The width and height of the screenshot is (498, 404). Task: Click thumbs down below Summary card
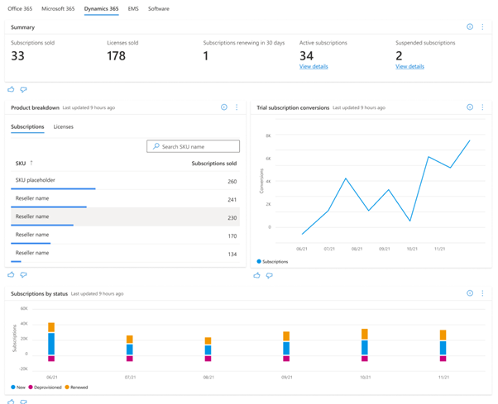coord(23,89)
